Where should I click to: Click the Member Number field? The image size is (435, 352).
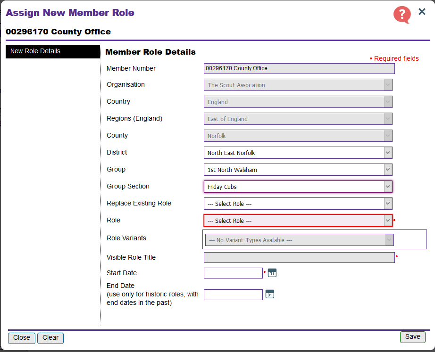tap(299, 68)
